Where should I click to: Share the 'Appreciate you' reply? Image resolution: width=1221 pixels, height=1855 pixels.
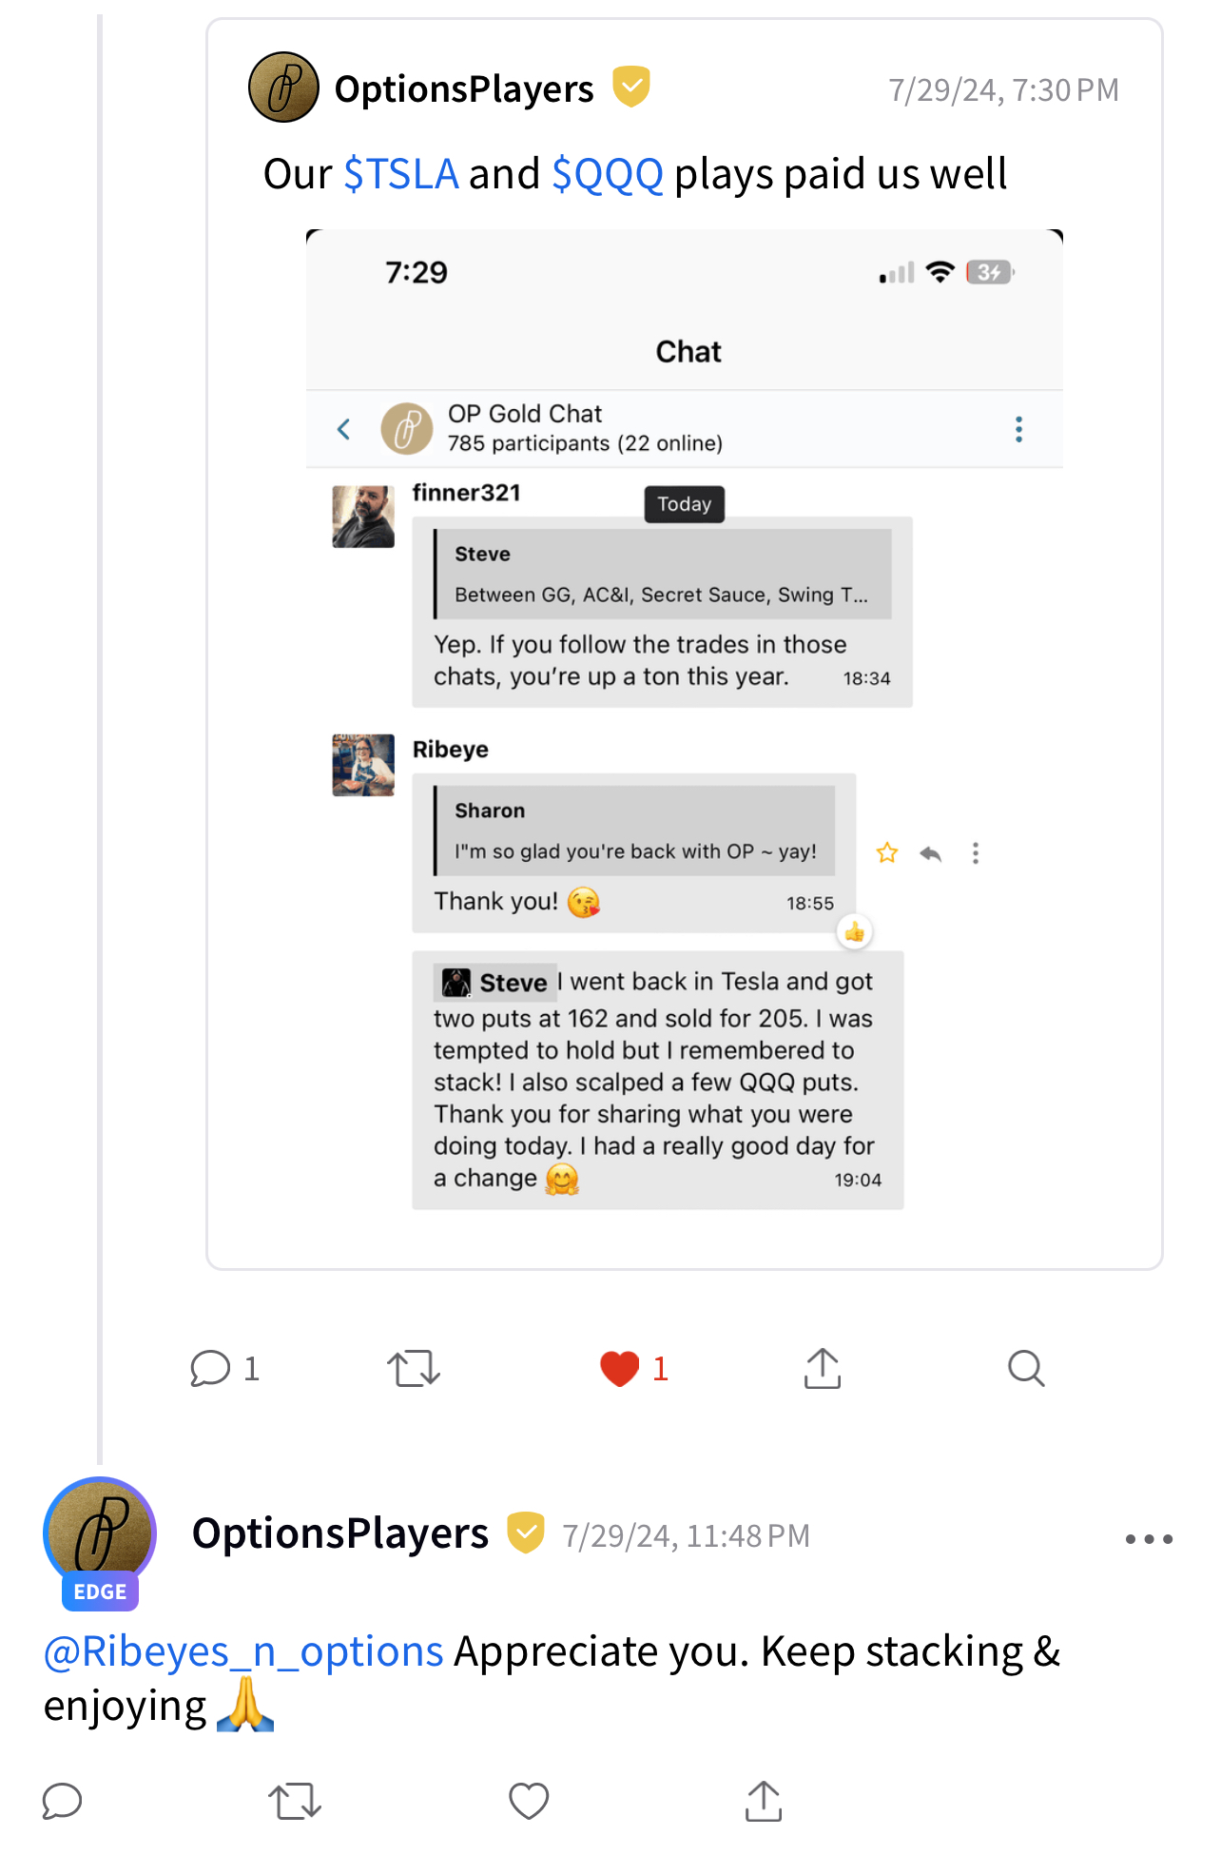click(764, 1801)
